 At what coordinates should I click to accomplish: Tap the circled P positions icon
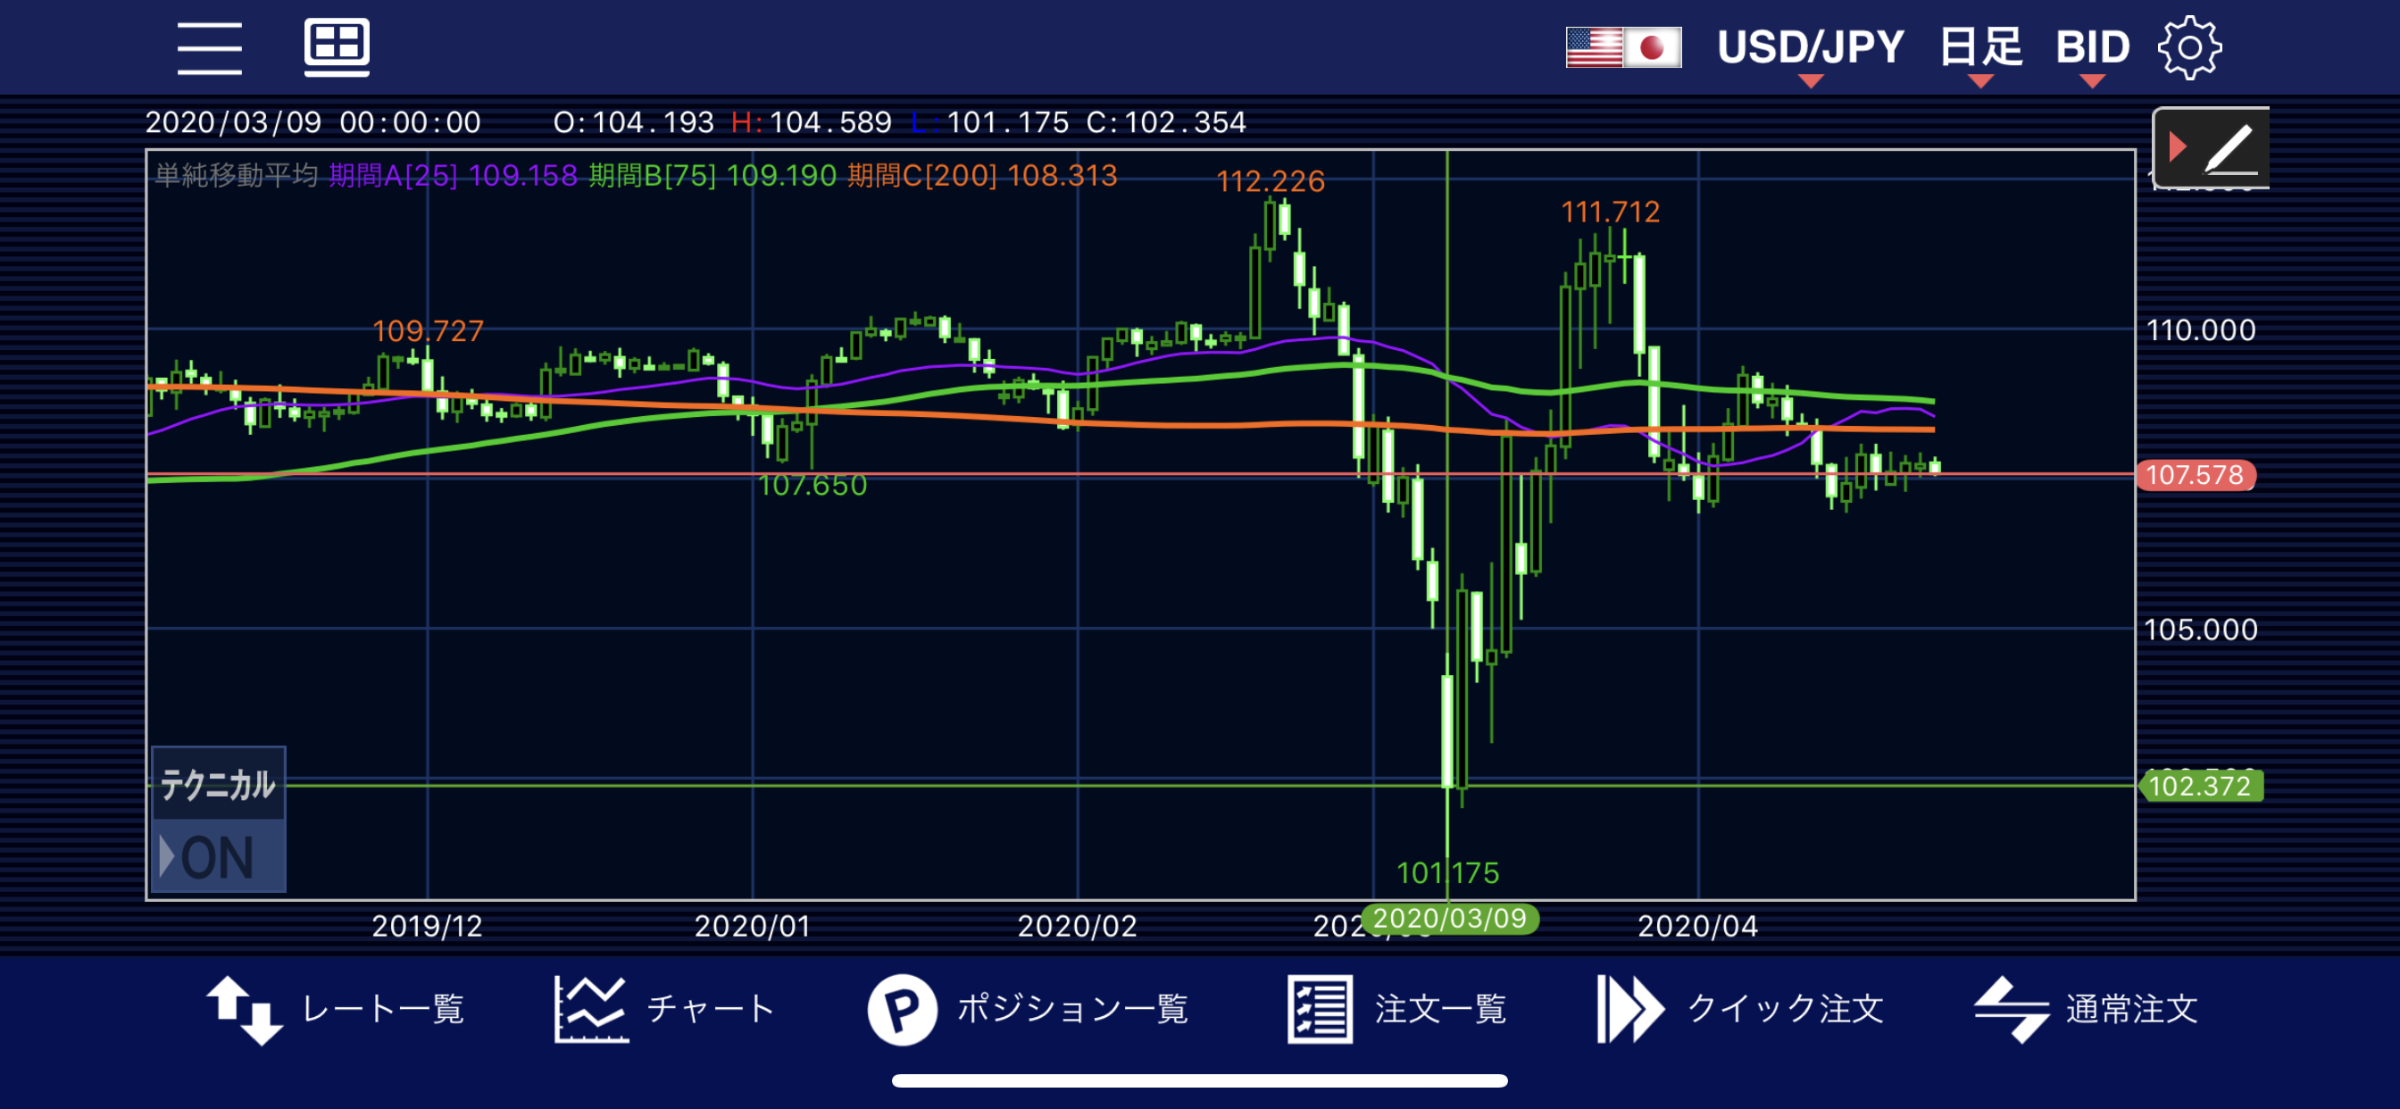(x=902, y=1009)
